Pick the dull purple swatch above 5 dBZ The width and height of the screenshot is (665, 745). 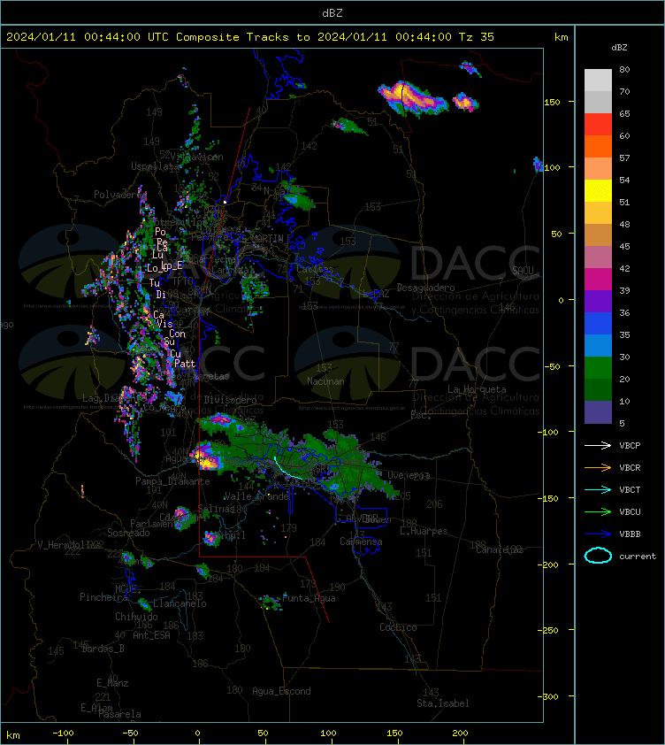click(x=598, y=412)
